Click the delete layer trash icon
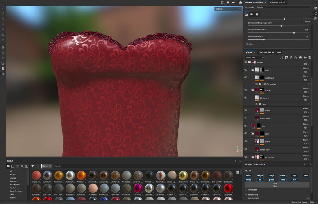This screenshot has width=318, height=204. tap(310, 58)
